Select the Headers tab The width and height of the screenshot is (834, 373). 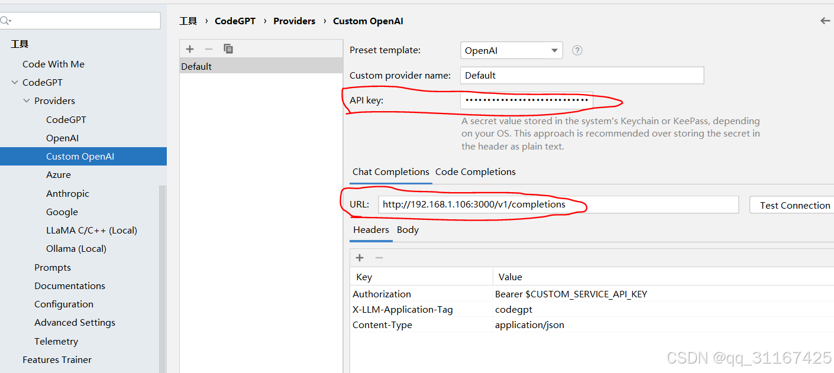click(371, 230)
